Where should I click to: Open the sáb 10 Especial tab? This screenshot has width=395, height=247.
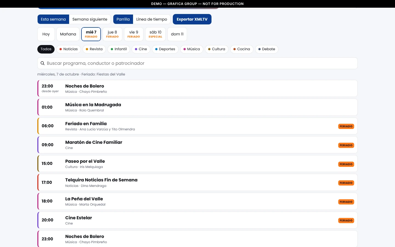(156, 34)
